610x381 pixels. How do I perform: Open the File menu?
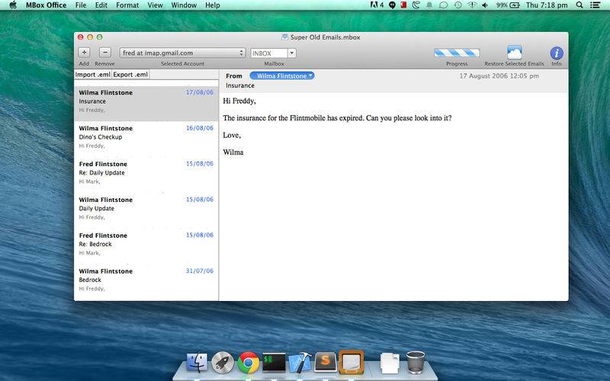(81, 5)
